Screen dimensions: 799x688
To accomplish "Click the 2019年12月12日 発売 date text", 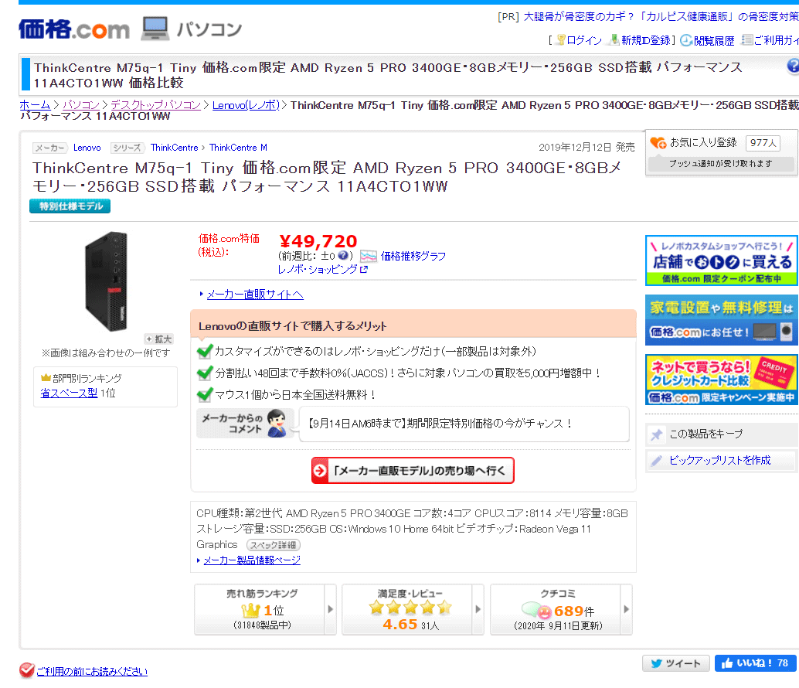I will (586, 148).
